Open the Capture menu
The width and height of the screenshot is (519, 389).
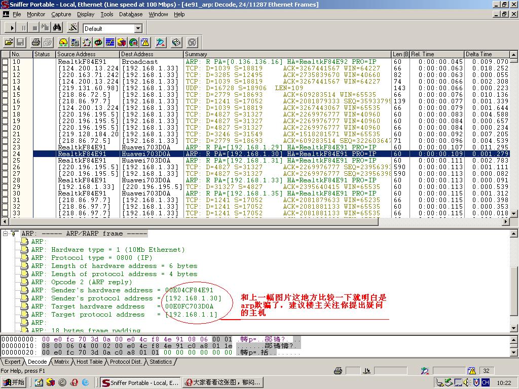[61, 14]
